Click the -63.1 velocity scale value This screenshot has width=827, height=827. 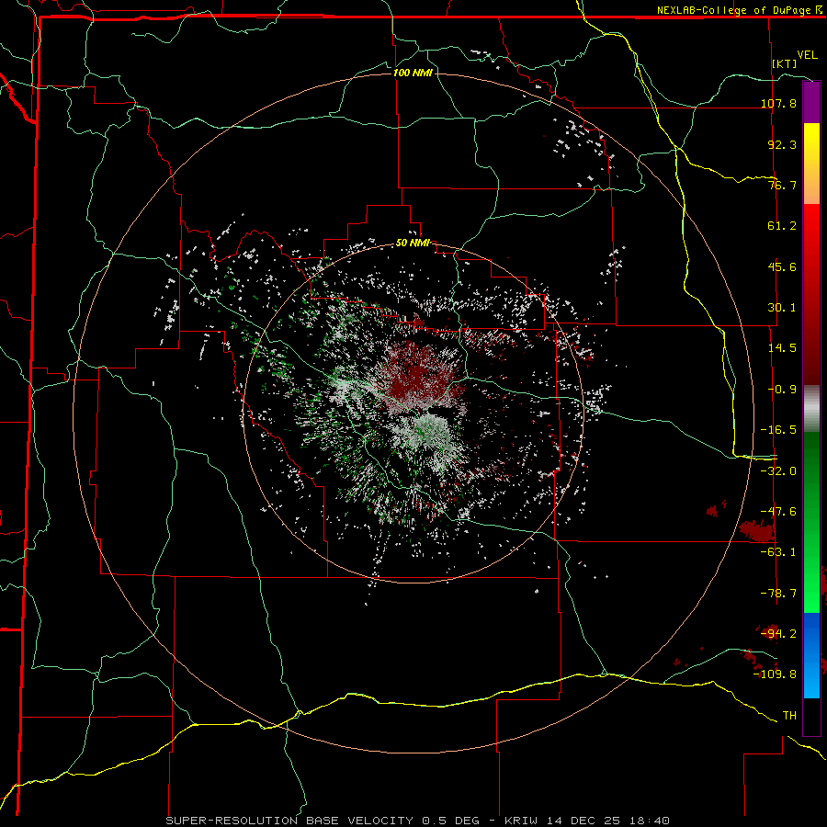point(778,552)
